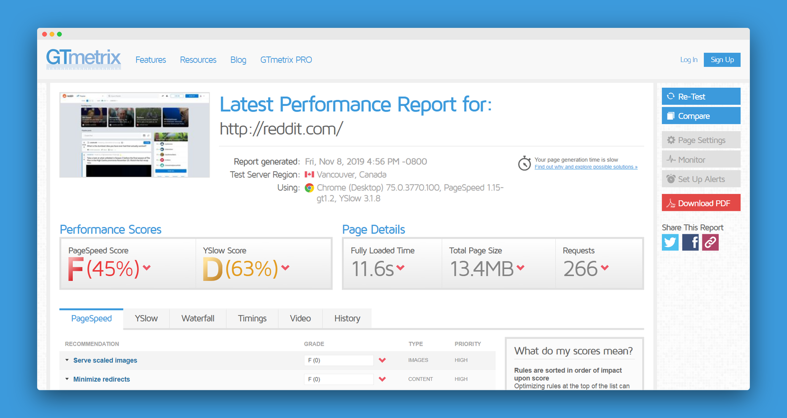Click the Canada flag icon

click(x=309, y=174)
